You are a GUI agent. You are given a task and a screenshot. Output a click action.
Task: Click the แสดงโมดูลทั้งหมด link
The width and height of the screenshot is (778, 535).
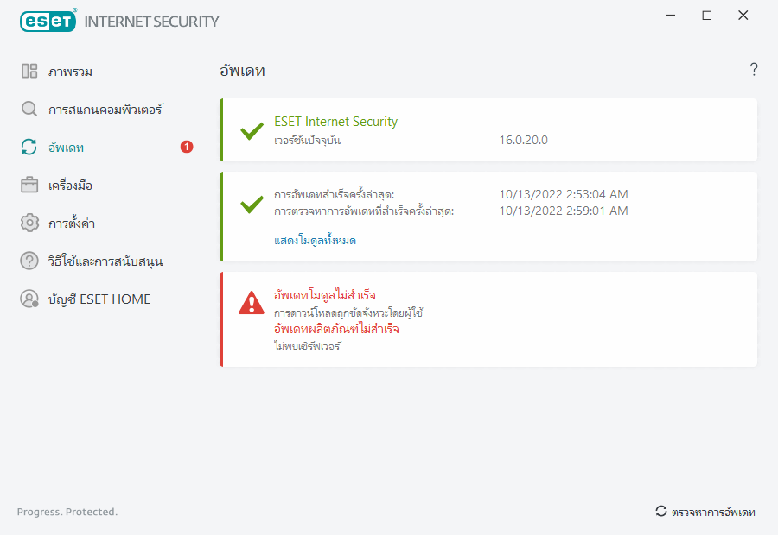[315, 241]
